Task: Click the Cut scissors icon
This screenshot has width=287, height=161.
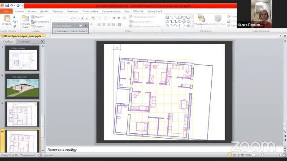Action: tap(14, 17)
